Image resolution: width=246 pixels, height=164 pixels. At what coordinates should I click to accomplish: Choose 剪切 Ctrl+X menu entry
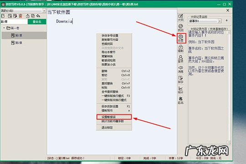[114, 75]
